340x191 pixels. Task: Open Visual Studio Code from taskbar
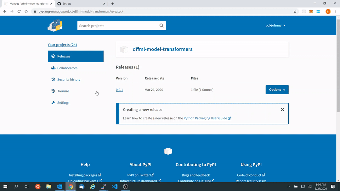(x=115, y=187)
